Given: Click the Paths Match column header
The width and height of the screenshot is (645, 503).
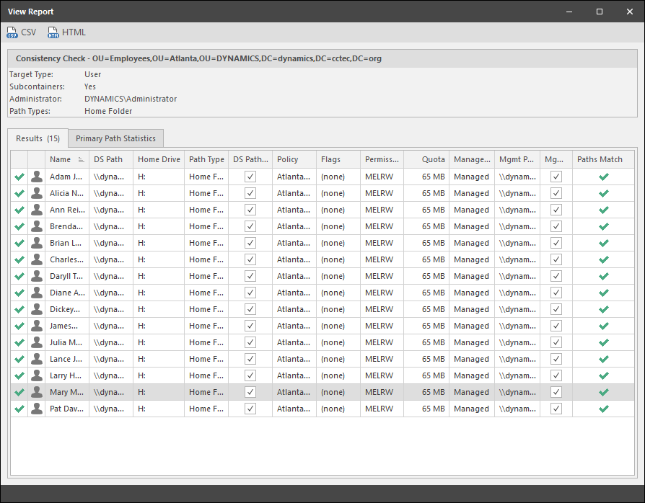Looking at the screenshot, I should (600, 159).
